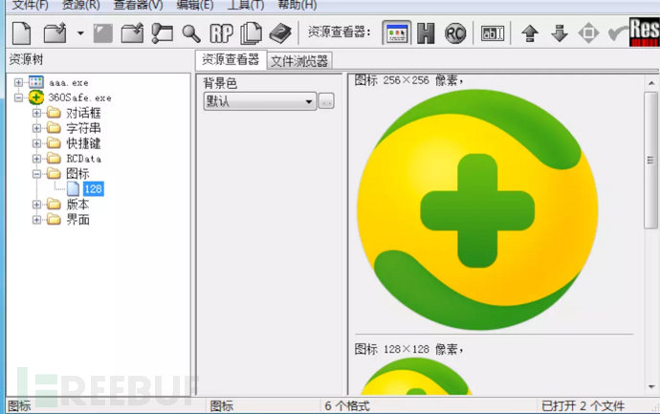The image size is (660, 414).
Task: Switch to the 文件浏览器 tab
Action: 299,61
